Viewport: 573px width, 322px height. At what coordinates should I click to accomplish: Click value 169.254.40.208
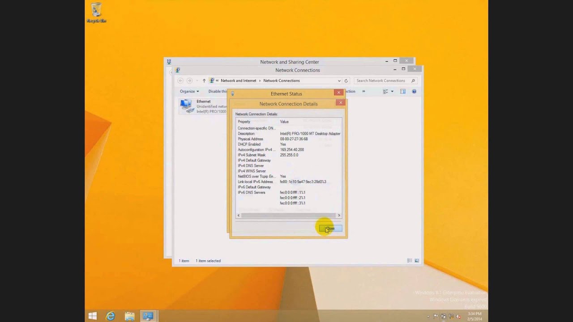coord(292,150)
